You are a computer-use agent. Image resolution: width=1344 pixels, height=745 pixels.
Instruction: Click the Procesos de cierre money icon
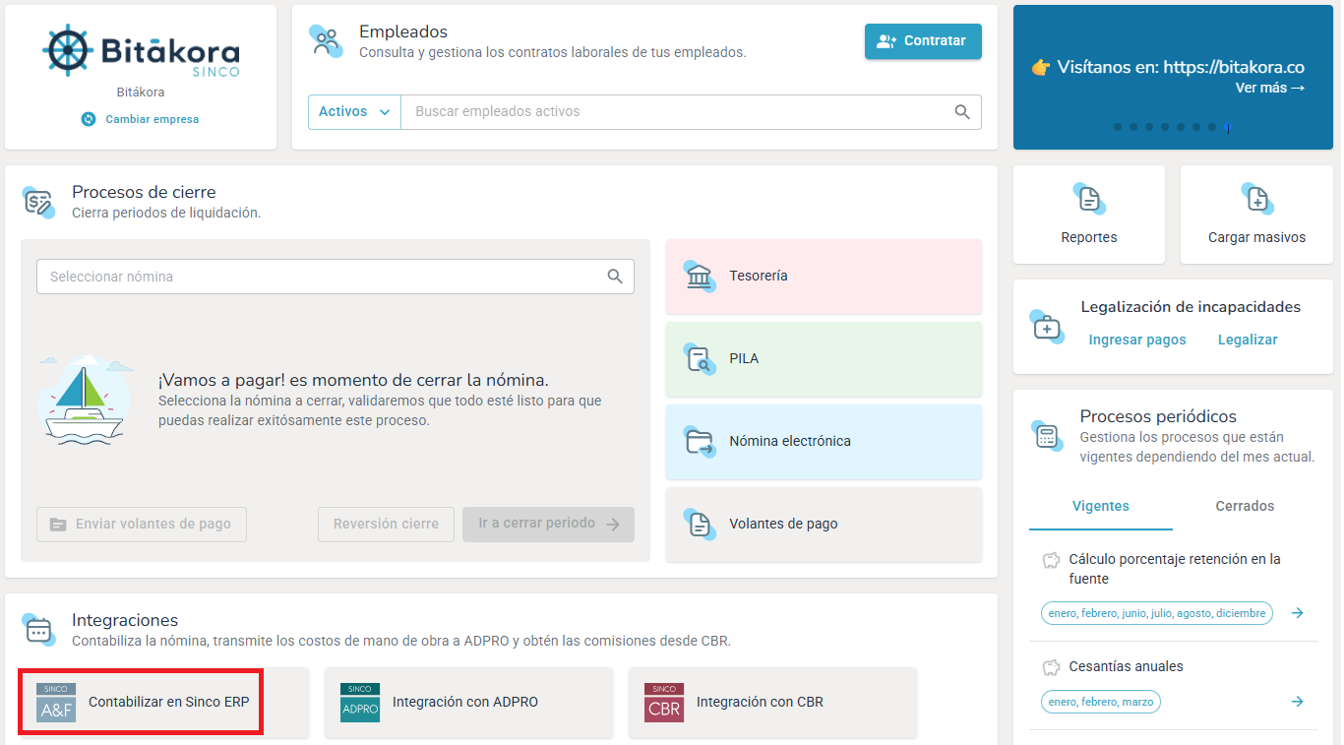tap(38, 201)
